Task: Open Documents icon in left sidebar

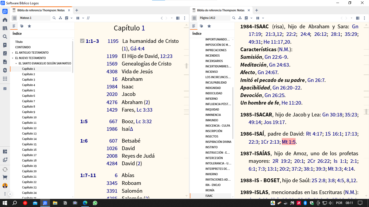Action: pos(5,62)
